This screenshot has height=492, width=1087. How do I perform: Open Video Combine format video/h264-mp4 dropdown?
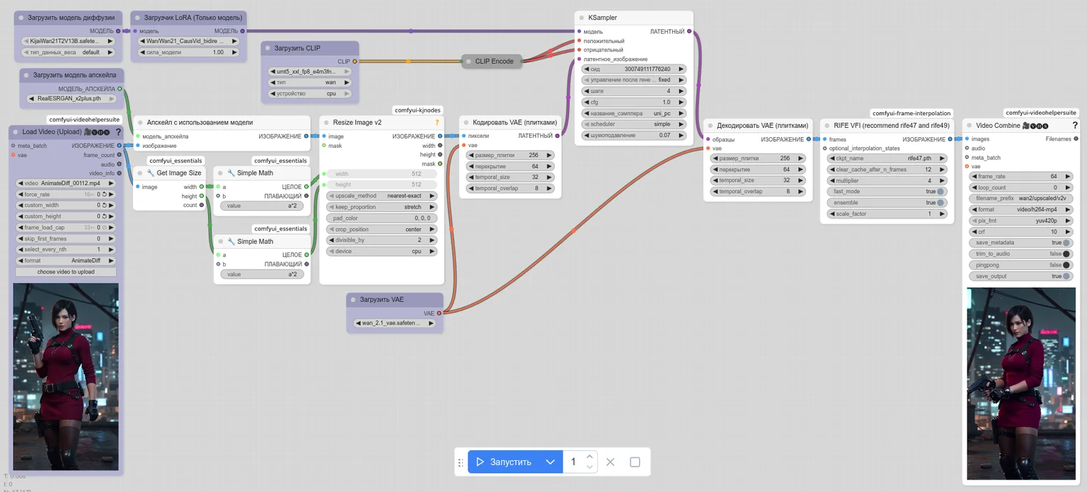pyautogui.click(x=1021, y=210)
